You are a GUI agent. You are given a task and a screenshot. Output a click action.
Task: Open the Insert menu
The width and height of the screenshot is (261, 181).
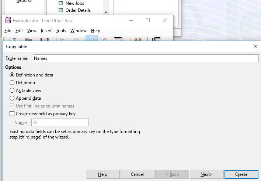[46, 31]
